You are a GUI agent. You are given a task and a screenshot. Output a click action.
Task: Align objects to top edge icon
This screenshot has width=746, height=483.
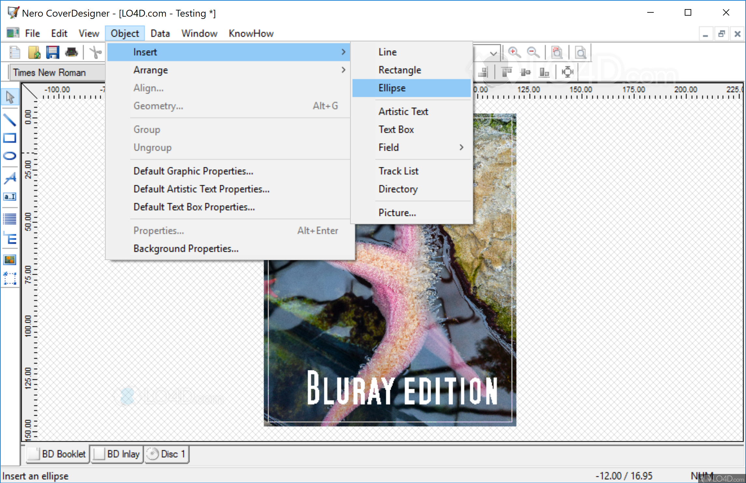506,72
